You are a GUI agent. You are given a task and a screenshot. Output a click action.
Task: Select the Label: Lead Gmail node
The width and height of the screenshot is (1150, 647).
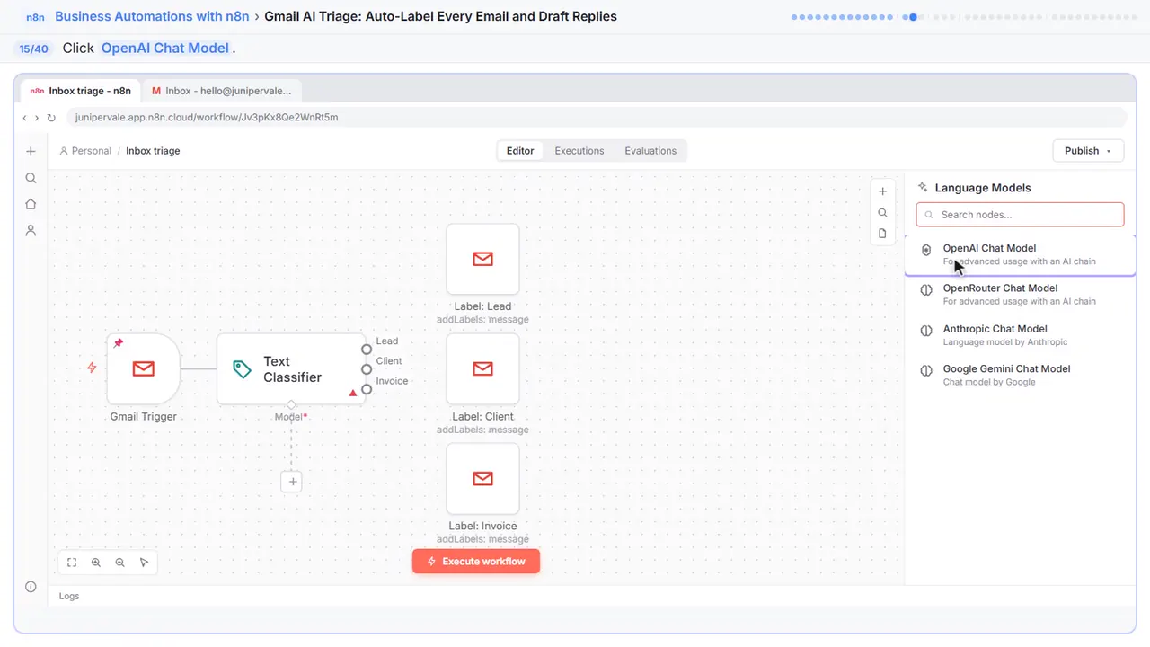(x=482, y=259)
